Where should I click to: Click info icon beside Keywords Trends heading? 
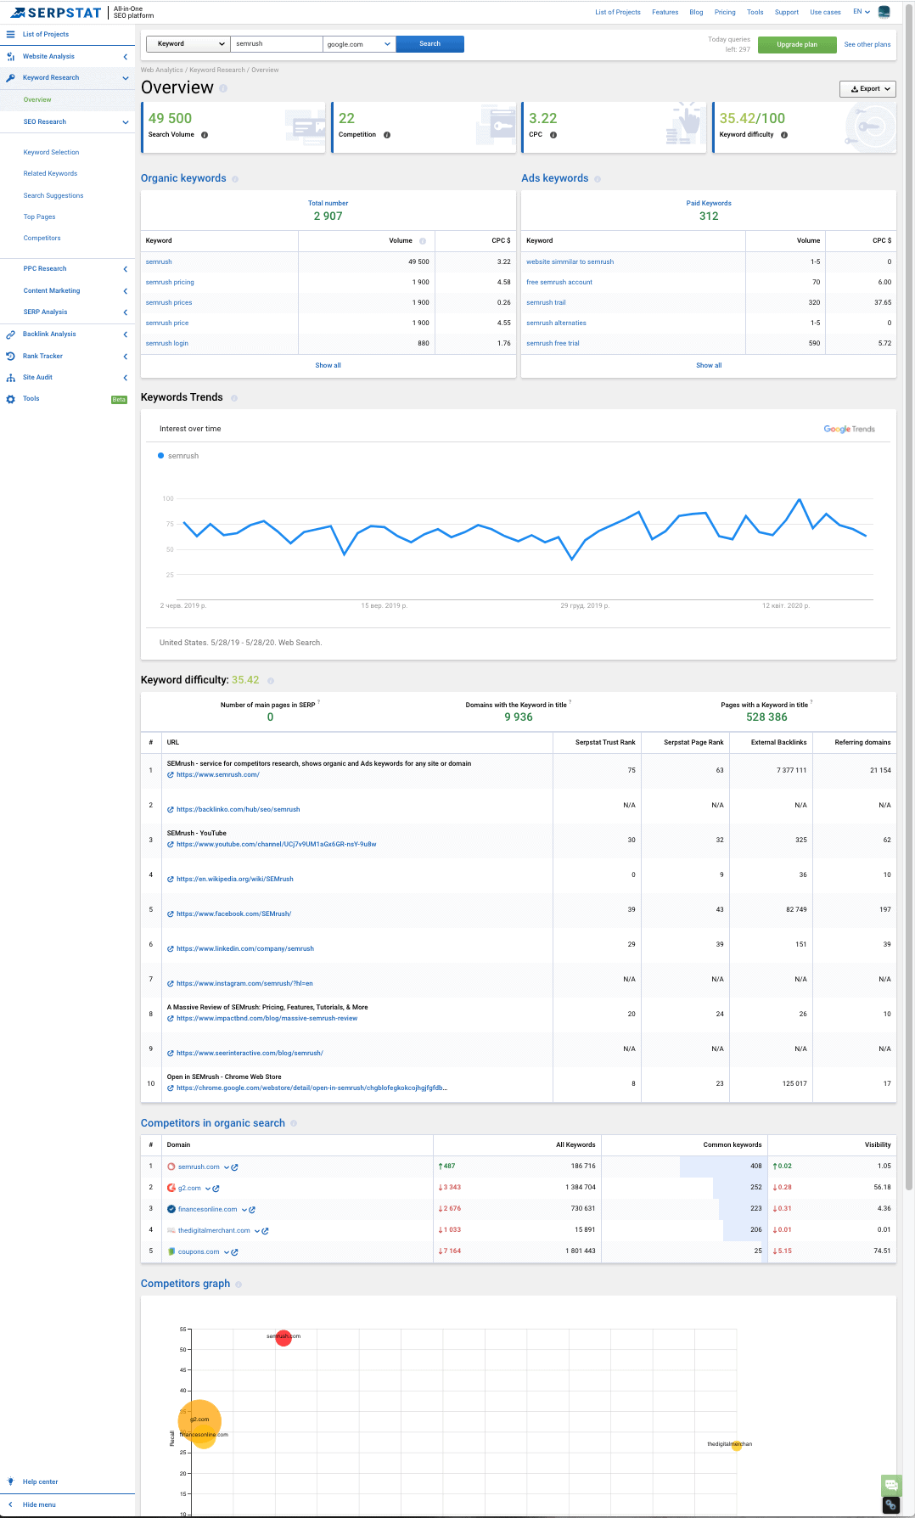[234, 398]
